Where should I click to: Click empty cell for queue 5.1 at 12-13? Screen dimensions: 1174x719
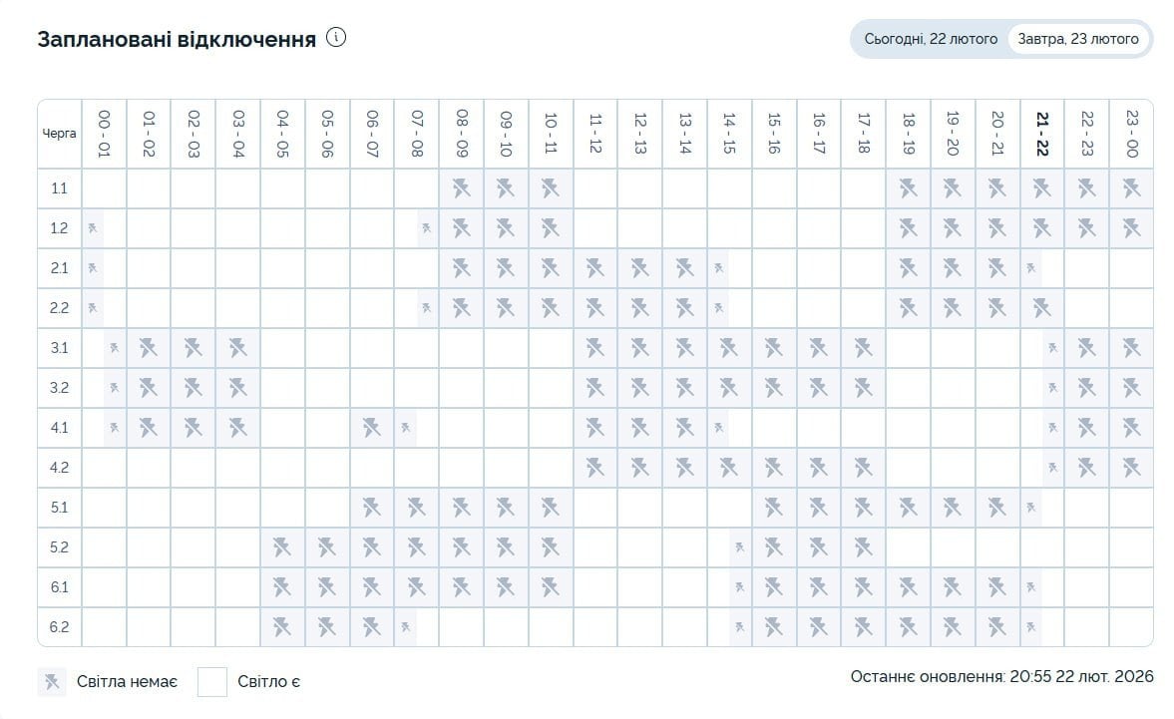click(639, 508)
